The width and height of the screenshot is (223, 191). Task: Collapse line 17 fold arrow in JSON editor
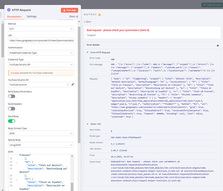point(16,180)
